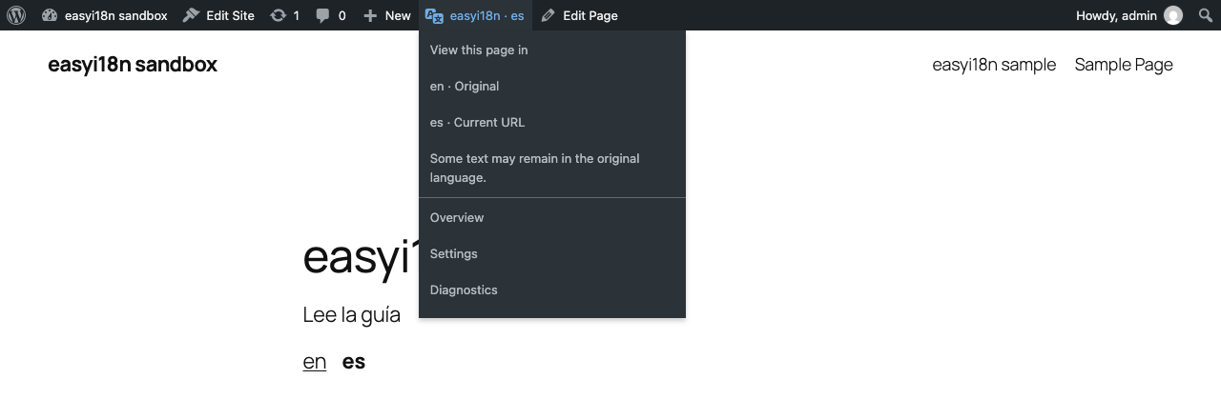Toggle the easyi18n · es language menu
This screenshot has width=1221, height=419.
475,15
